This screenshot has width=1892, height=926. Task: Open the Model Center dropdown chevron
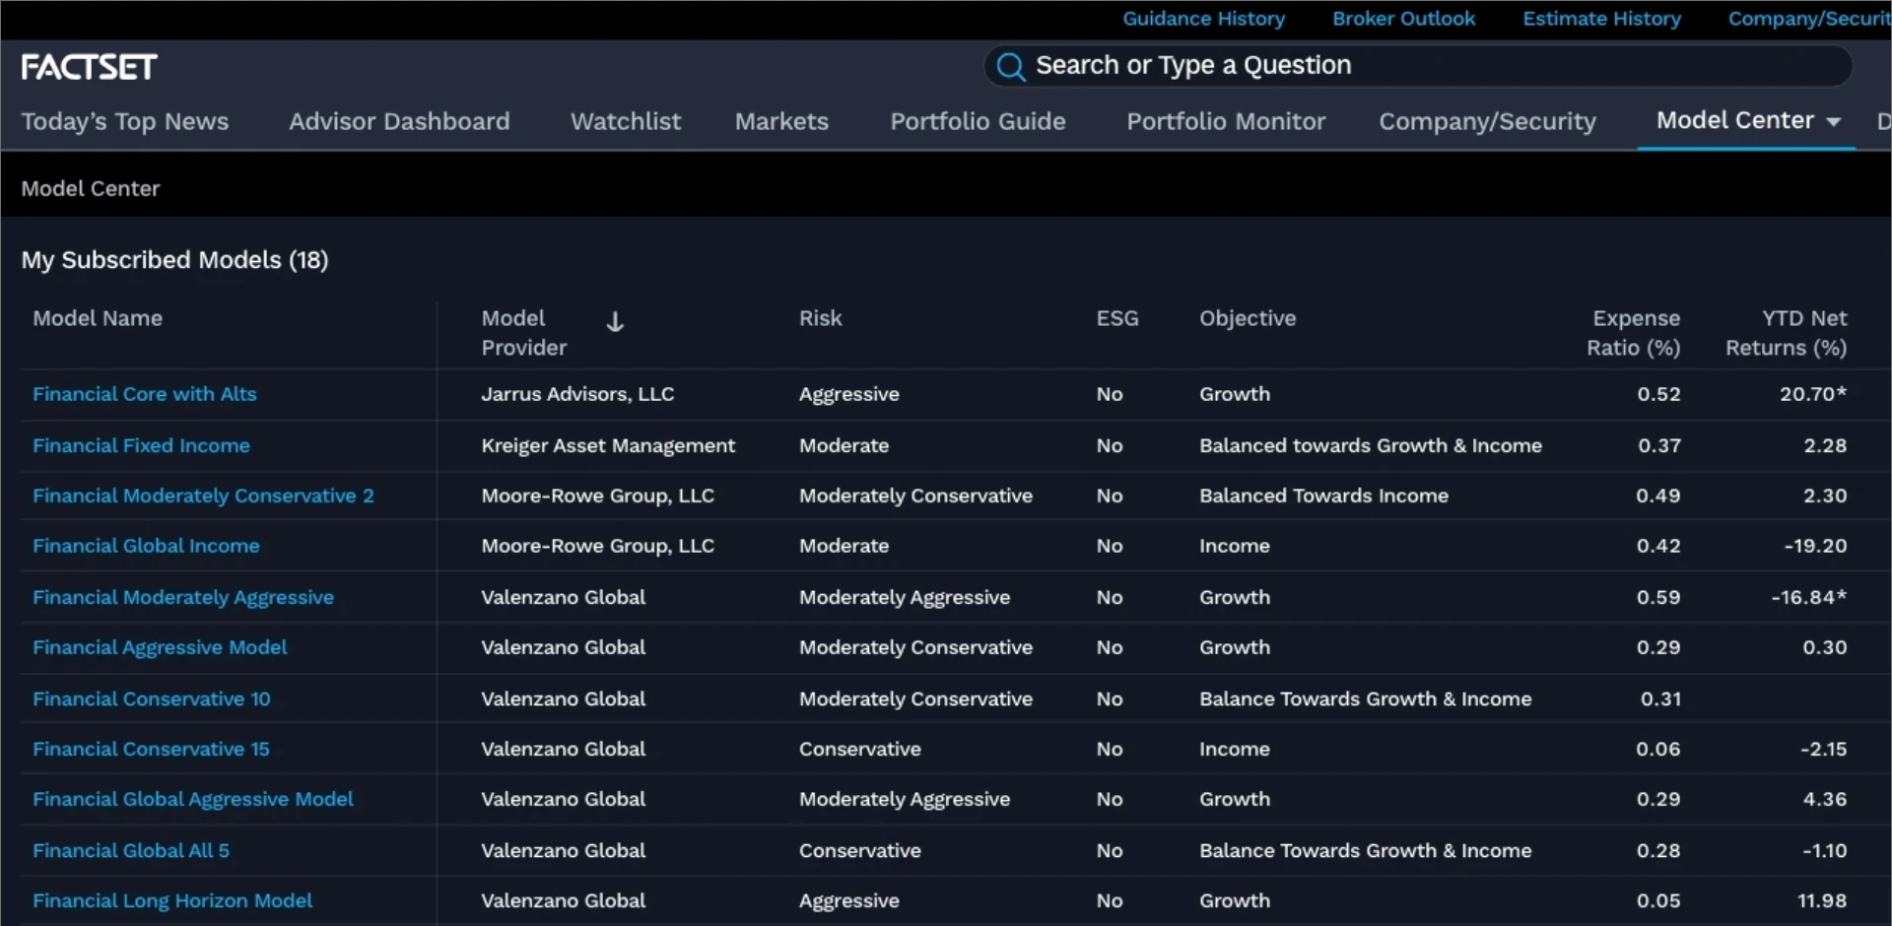(1834, 121)
